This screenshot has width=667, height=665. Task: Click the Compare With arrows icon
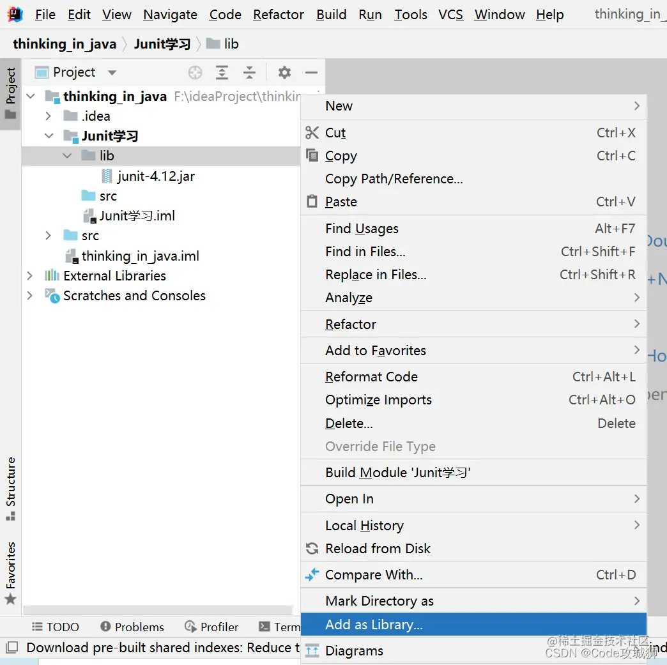(x=312, y=575)
